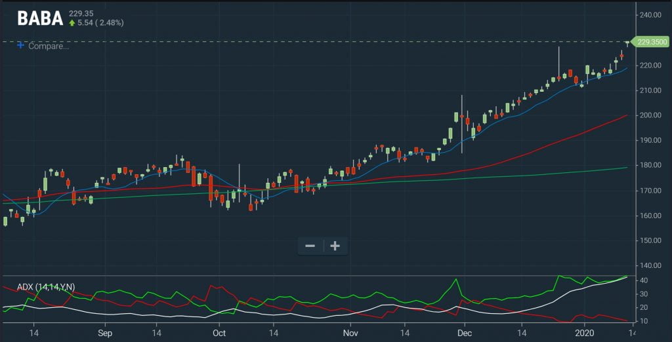Click the 190.00 price axis label
The height and width of the screenshot is (342, 672).
click(x=652, y=140)
